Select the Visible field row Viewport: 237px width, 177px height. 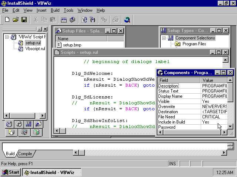[192, 101]
